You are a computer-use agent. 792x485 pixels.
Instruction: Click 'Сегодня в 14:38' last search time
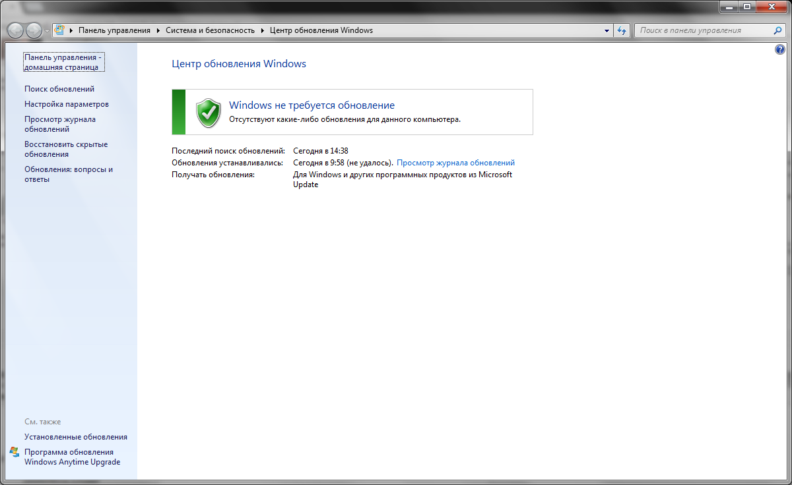pyautogui.click(x=321, y=151)
